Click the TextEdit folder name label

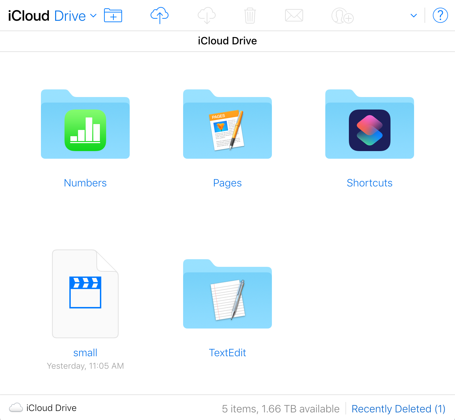click(x=227, y=353)
